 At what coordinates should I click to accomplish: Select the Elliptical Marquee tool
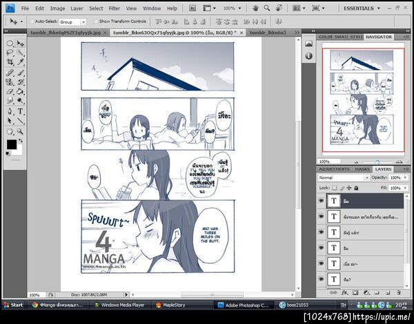(x=10, y=44)
